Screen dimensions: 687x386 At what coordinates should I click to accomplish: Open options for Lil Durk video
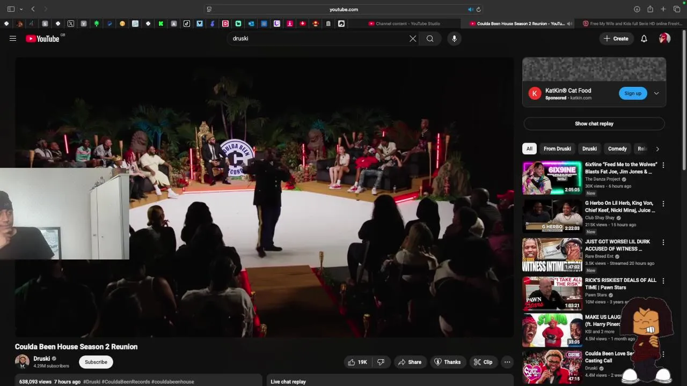663,242
